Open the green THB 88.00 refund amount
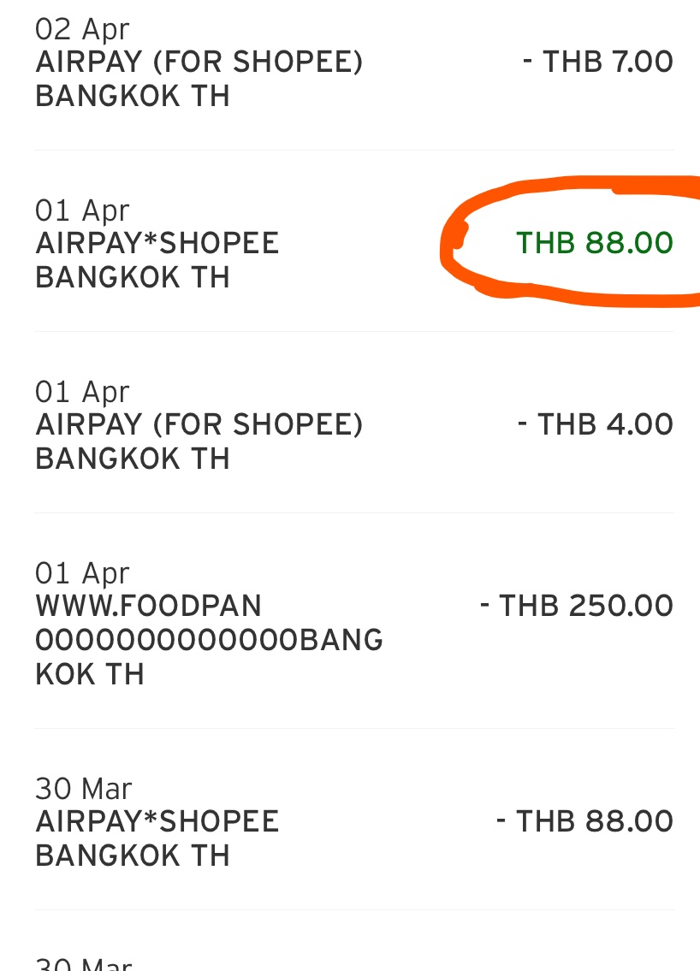Image resolution: width=700 pixels, height=971 pixels. 595,244
